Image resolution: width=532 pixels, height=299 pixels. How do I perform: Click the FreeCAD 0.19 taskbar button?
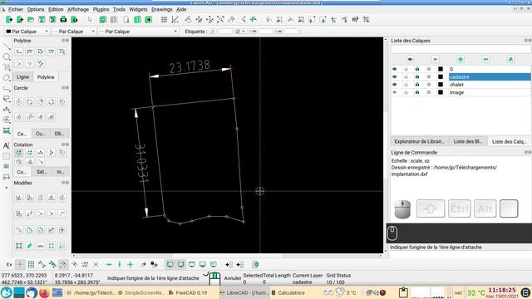pyautogui.click(x=188, y=292)
